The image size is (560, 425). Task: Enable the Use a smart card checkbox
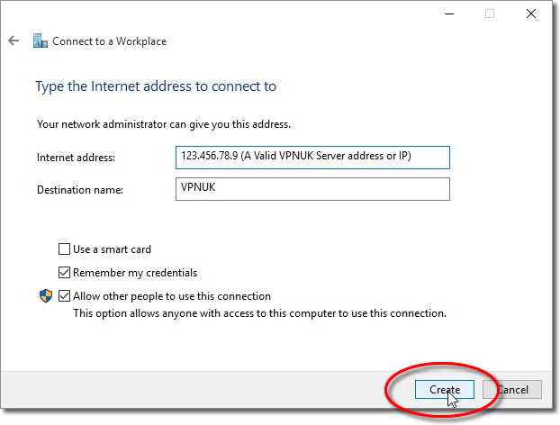click(x=64, y=249)
